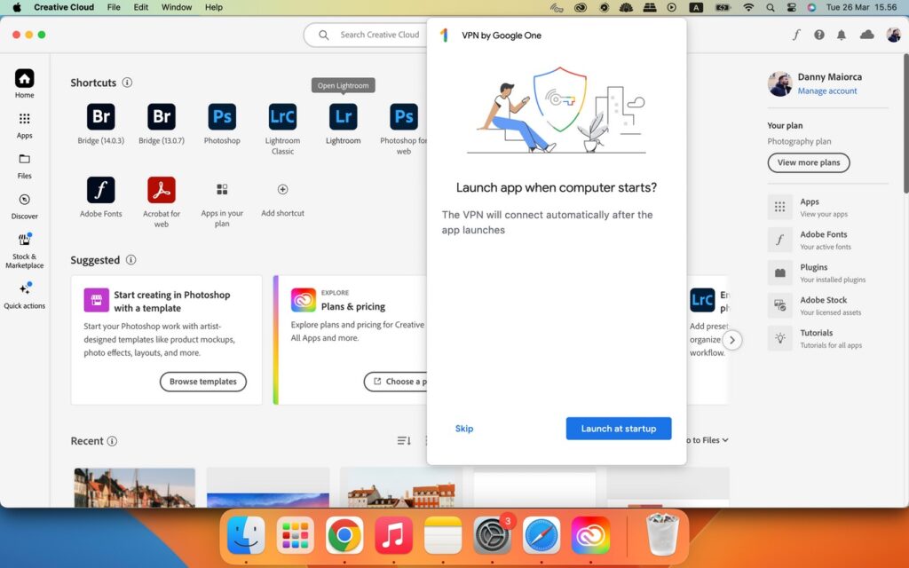909x568 pixels.
Task: Open the Help question mark icon
Action: (819, 35)
